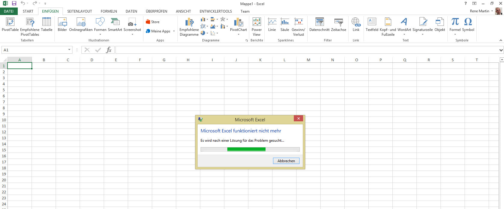
Task: Open Excel Help question mark
Action: pyautogui.click(x=466, y=4)
